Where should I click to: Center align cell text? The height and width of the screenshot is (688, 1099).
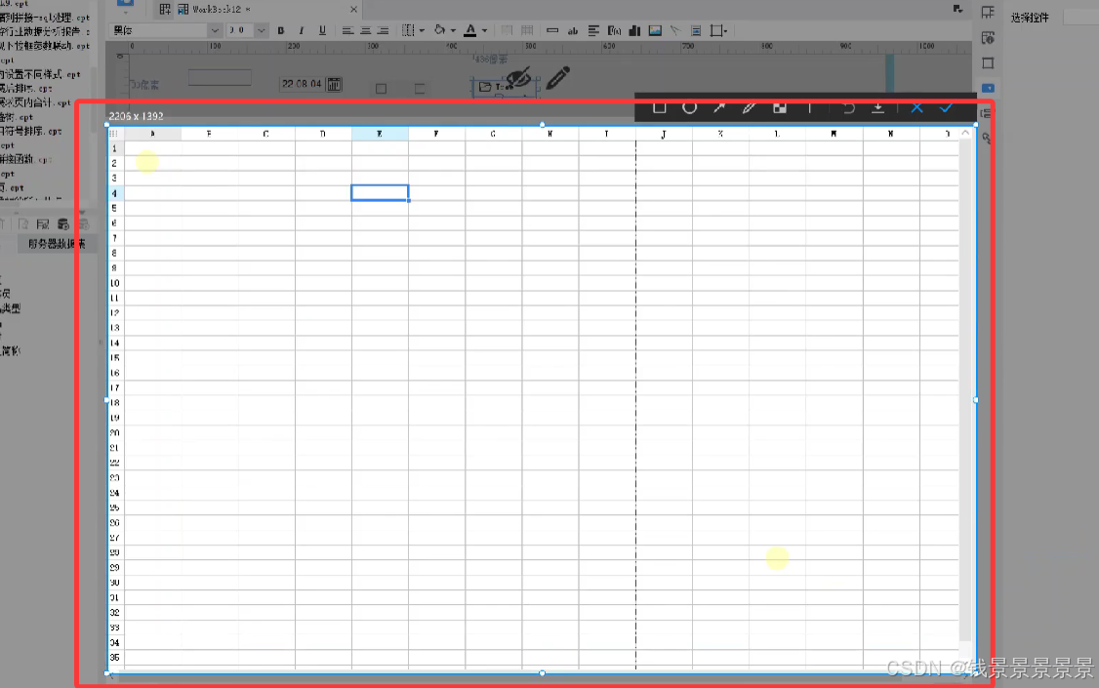[x=365, y=30]
